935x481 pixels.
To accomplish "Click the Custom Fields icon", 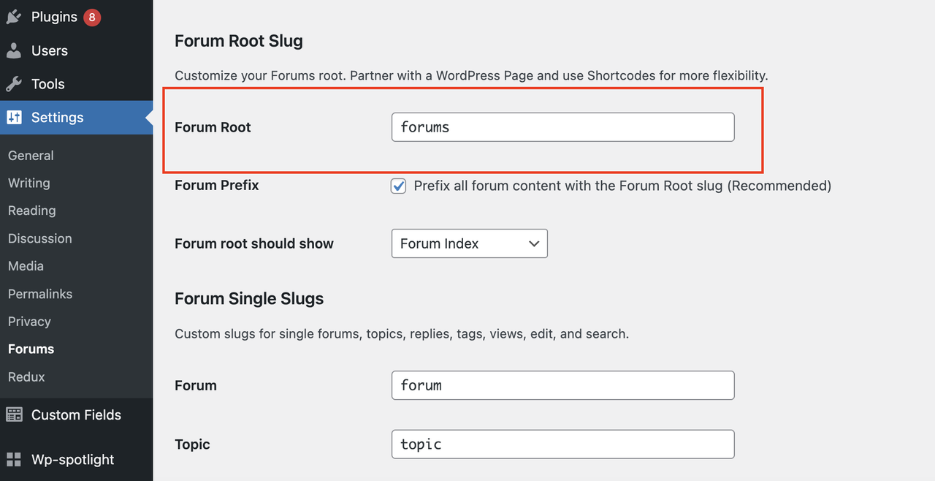I will click(x=14, y=414).
